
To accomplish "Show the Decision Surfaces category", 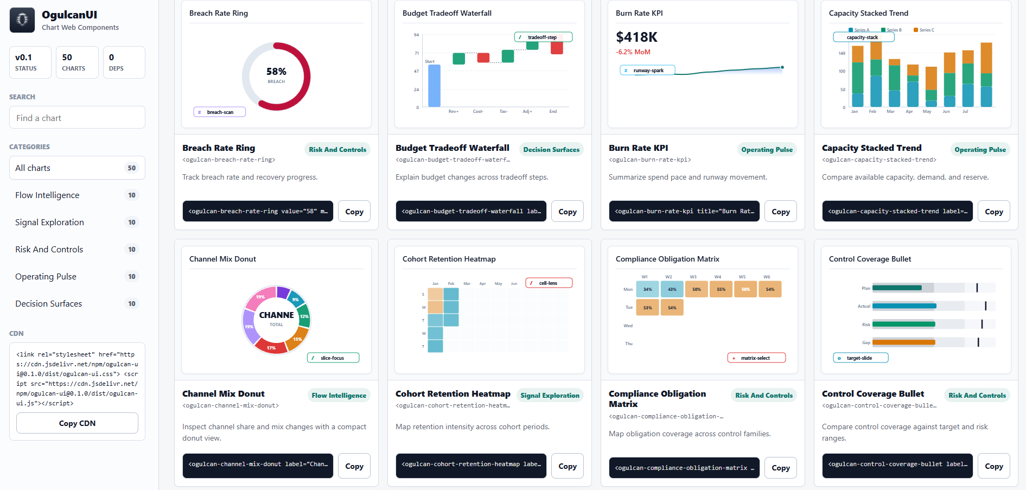I will pyautogui.click(x=77, y=303).
